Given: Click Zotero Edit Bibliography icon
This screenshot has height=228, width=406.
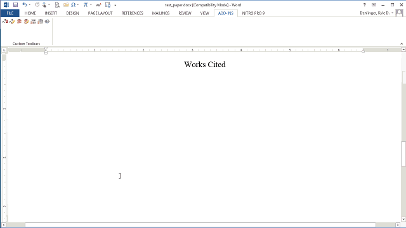Looking at the screenshot, I should [x=26, y=22].
